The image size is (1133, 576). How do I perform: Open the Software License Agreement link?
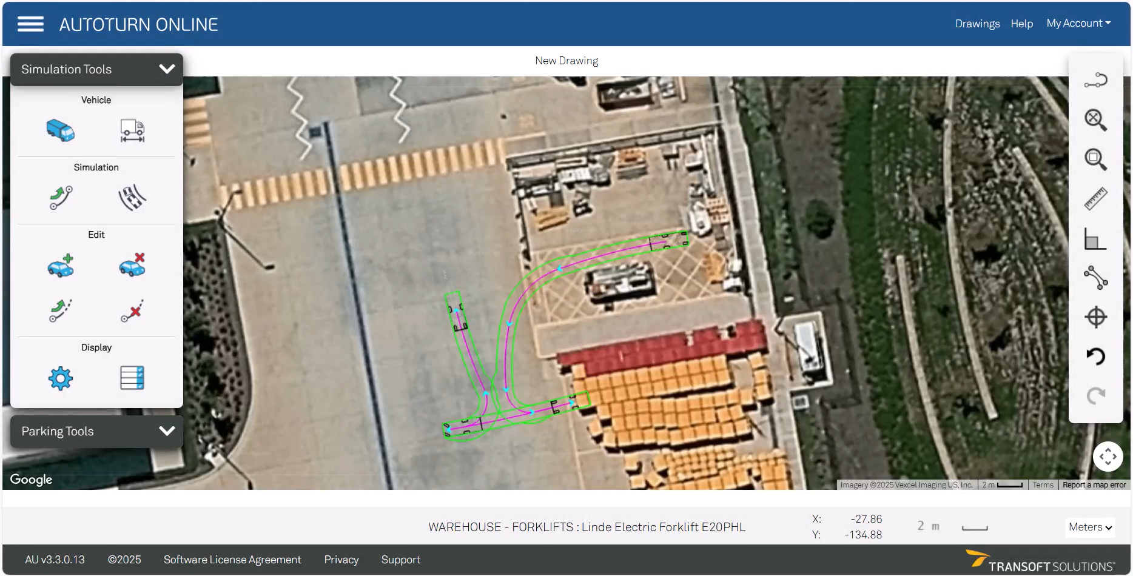pyautogui.click(x=232, y=560)
